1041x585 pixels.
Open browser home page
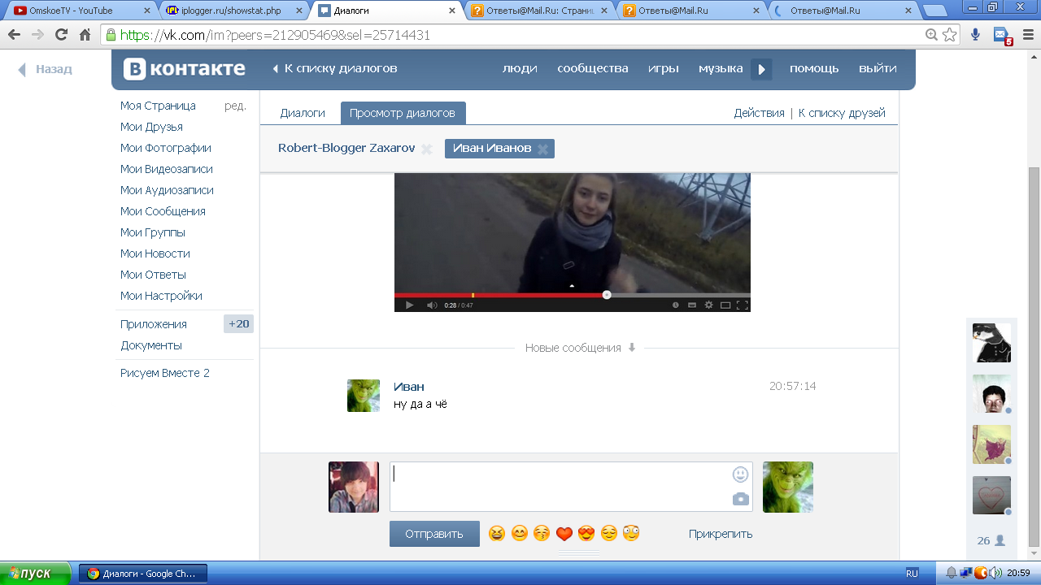point(85,35)
